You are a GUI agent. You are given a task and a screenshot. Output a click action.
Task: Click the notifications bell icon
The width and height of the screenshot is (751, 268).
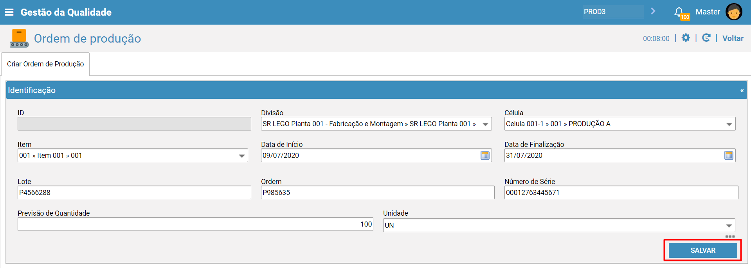tap(679, 12)
